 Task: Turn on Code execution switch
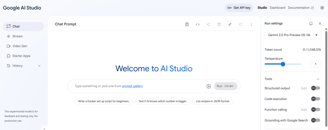[316, 99]
